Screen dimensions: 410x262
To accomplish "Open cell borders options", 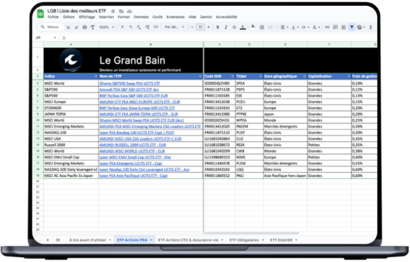I will (262, 27).
